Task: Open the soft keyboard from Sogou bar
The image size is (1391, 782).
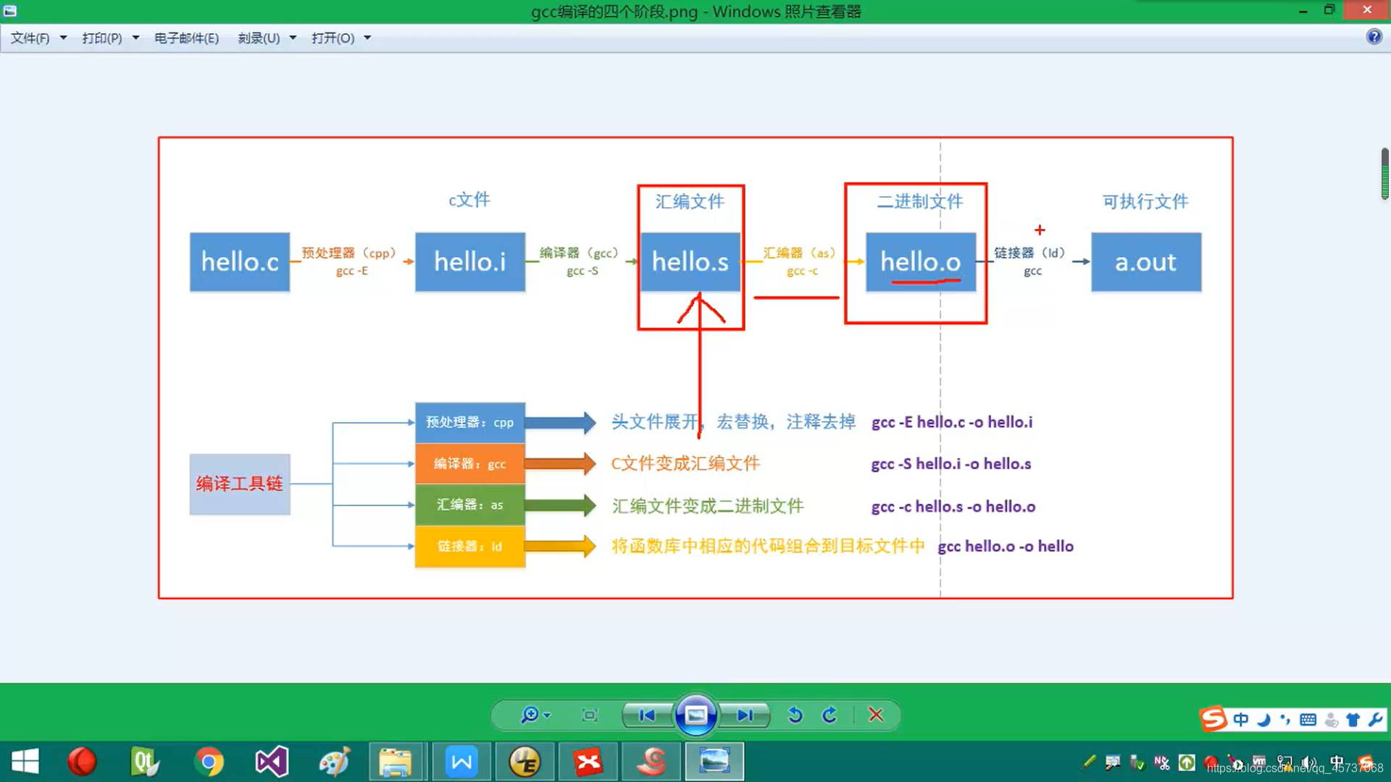Action: coord(1308,720)
